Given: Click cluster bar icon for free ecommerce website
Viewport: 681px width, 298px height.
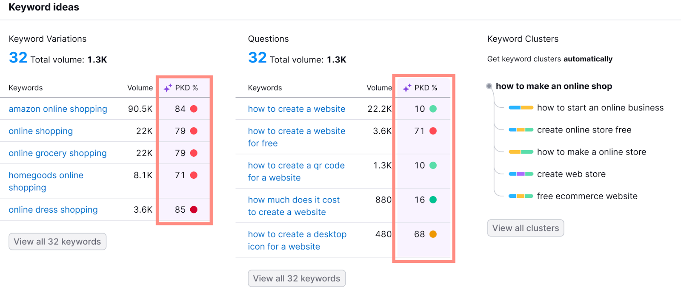Looking at the screenshot, I should coord(521,196).
